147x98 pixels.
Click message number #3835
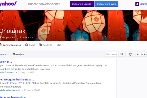(x=31, y=72)
